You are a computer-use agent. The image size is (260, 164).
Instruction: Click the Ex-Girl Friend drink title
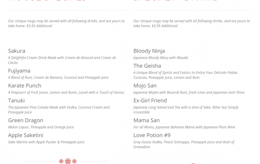click(150, 100)
